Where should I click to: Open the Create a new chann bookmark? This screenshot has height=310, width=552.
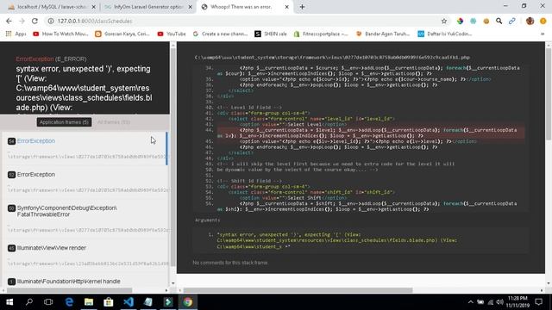point(220,34)
